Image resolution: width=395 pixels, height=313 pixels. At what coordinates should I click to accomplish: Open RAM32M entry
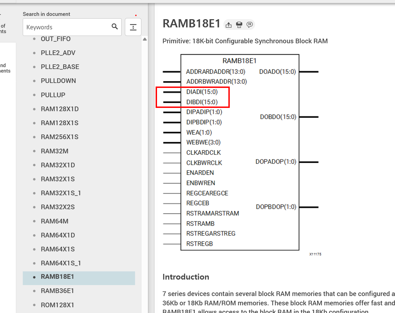[x=55, y=151]
